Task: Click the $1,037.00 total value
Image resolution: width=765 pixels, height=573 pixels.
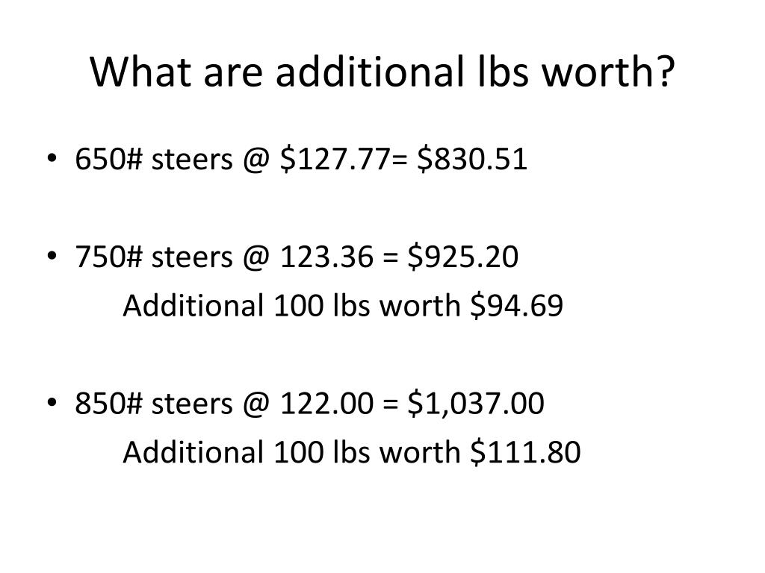Action: pos(476,404)
